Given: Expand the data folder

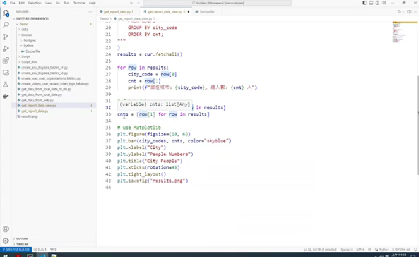Looking at the screenshot, I should click(25, 29).
